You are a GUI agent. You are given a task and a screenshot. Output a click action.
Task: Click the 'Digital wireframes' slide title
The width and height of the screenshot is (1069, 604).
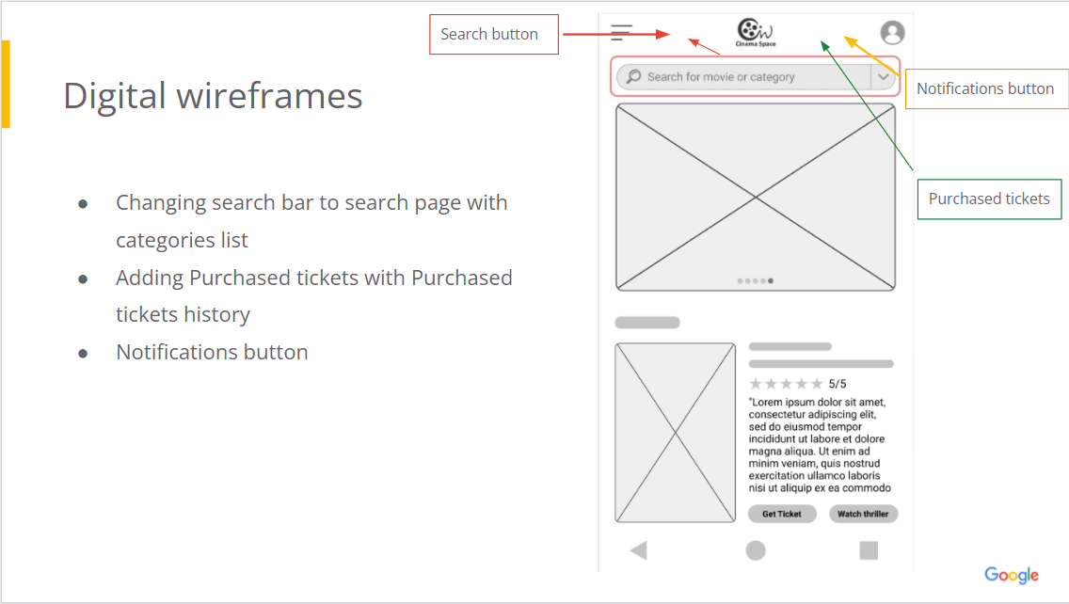click(213, 95)
